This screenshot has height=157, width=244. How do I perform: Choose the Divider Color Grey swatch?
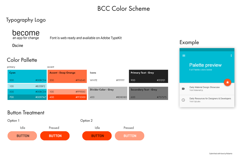coord(108,93)
